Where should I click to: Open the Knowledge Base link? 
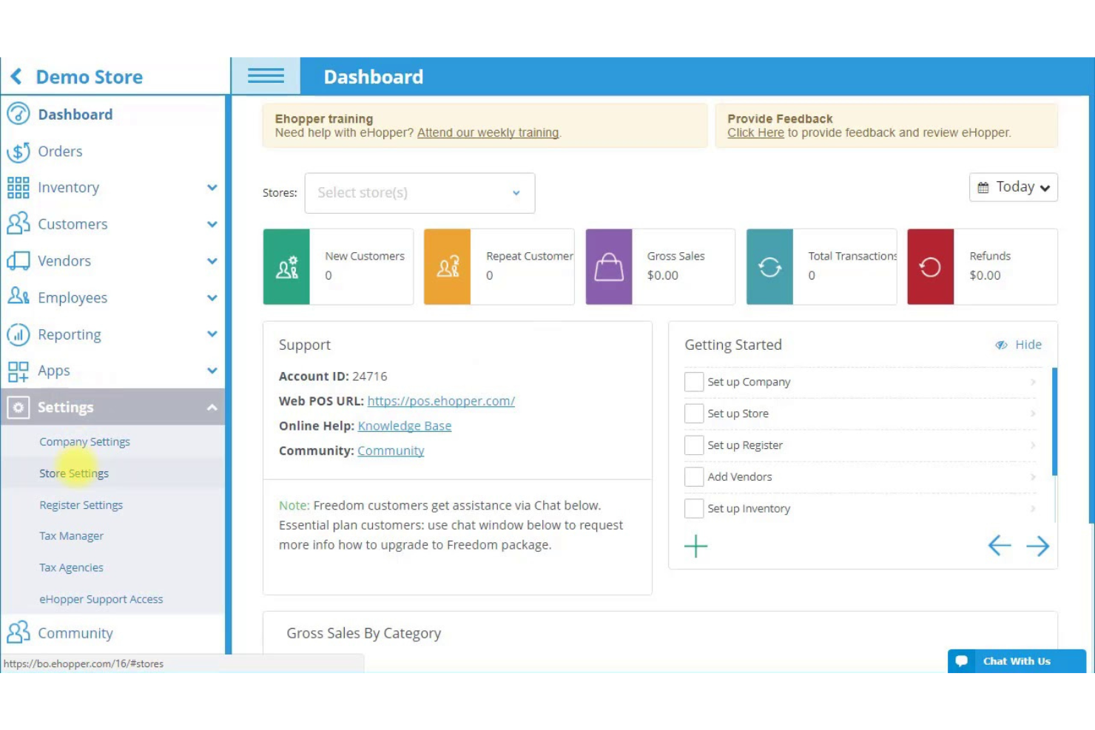coord(404,426)
